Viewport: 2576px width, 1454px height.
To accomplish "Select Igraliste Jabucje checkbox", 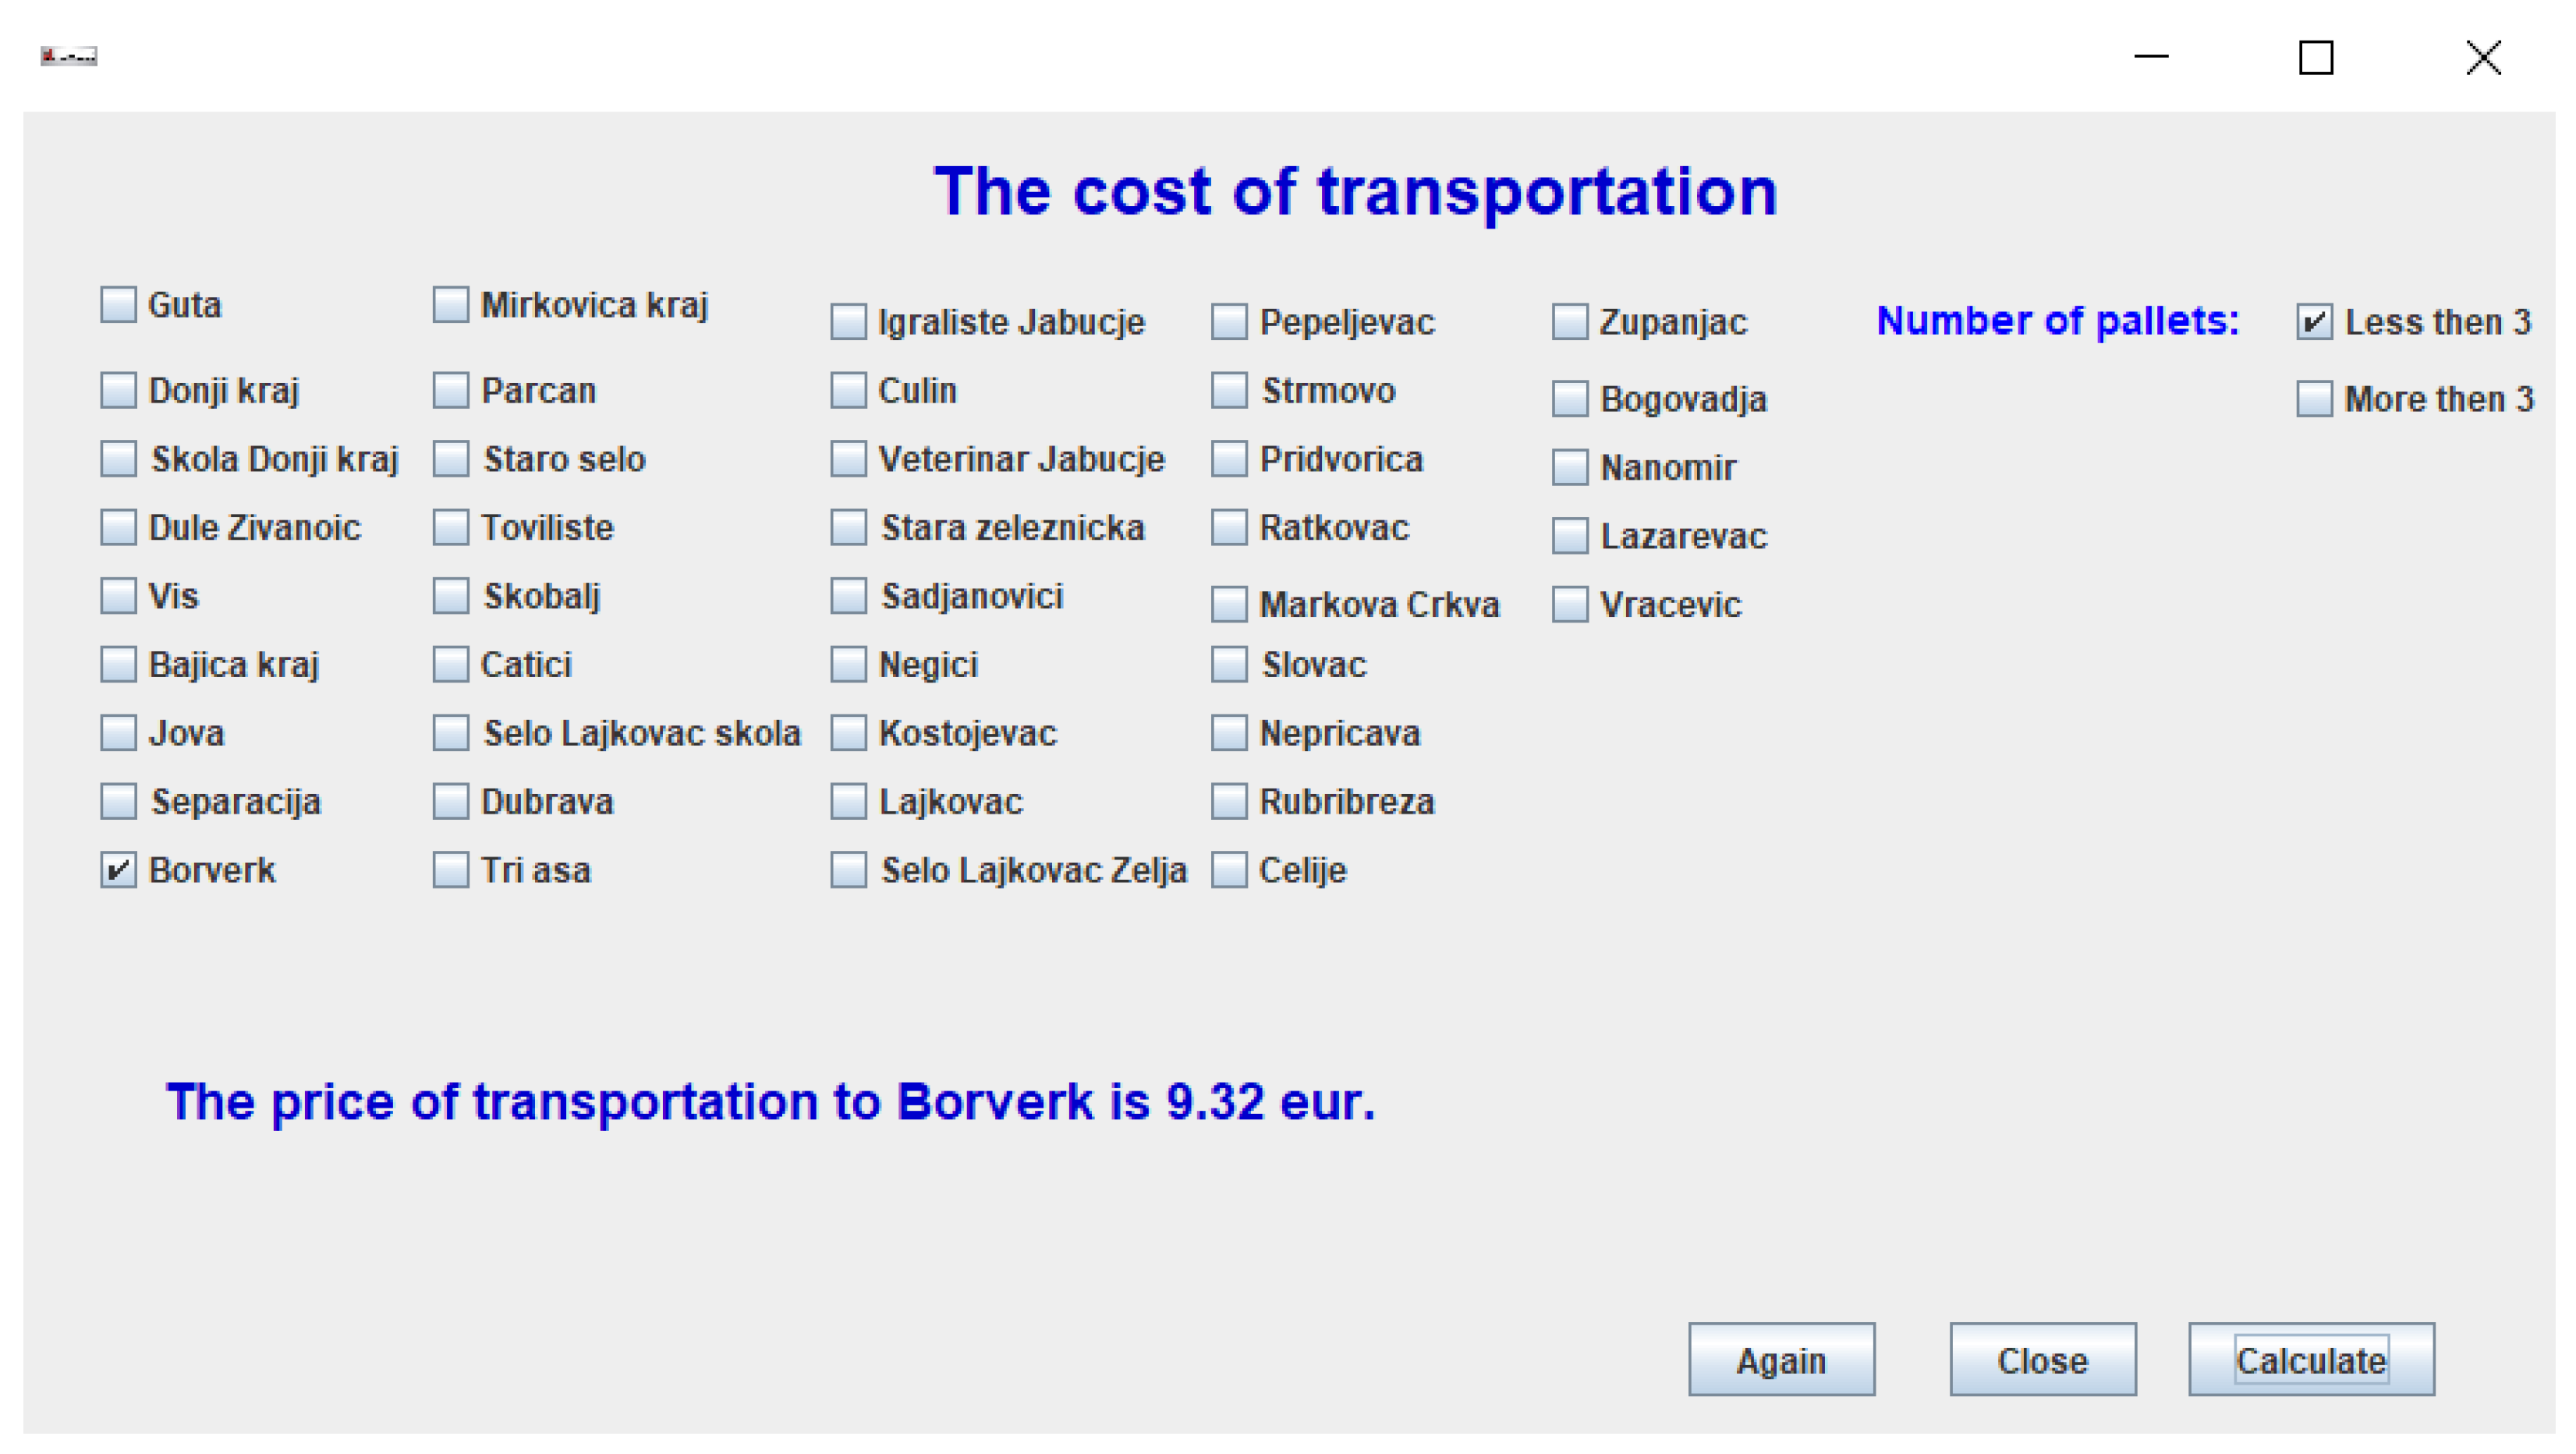I will coord(848,322).
